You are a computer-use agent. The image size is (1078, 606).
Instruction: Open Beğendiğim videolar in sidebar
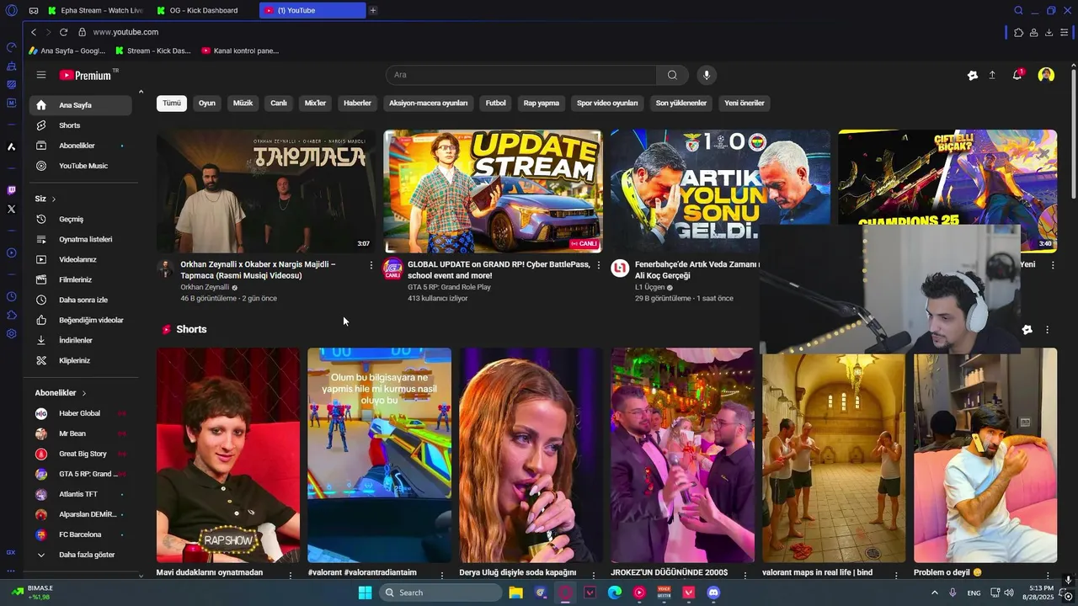click(x=80, y=320)
